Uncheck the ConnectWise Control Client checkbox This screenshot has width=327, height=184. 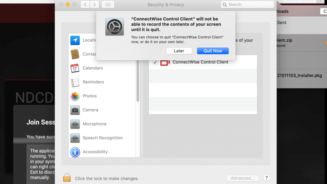[155, 62]
